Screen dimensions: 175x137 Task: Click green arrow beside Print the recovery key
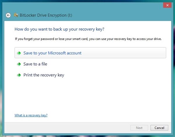(x=19, y=75)
